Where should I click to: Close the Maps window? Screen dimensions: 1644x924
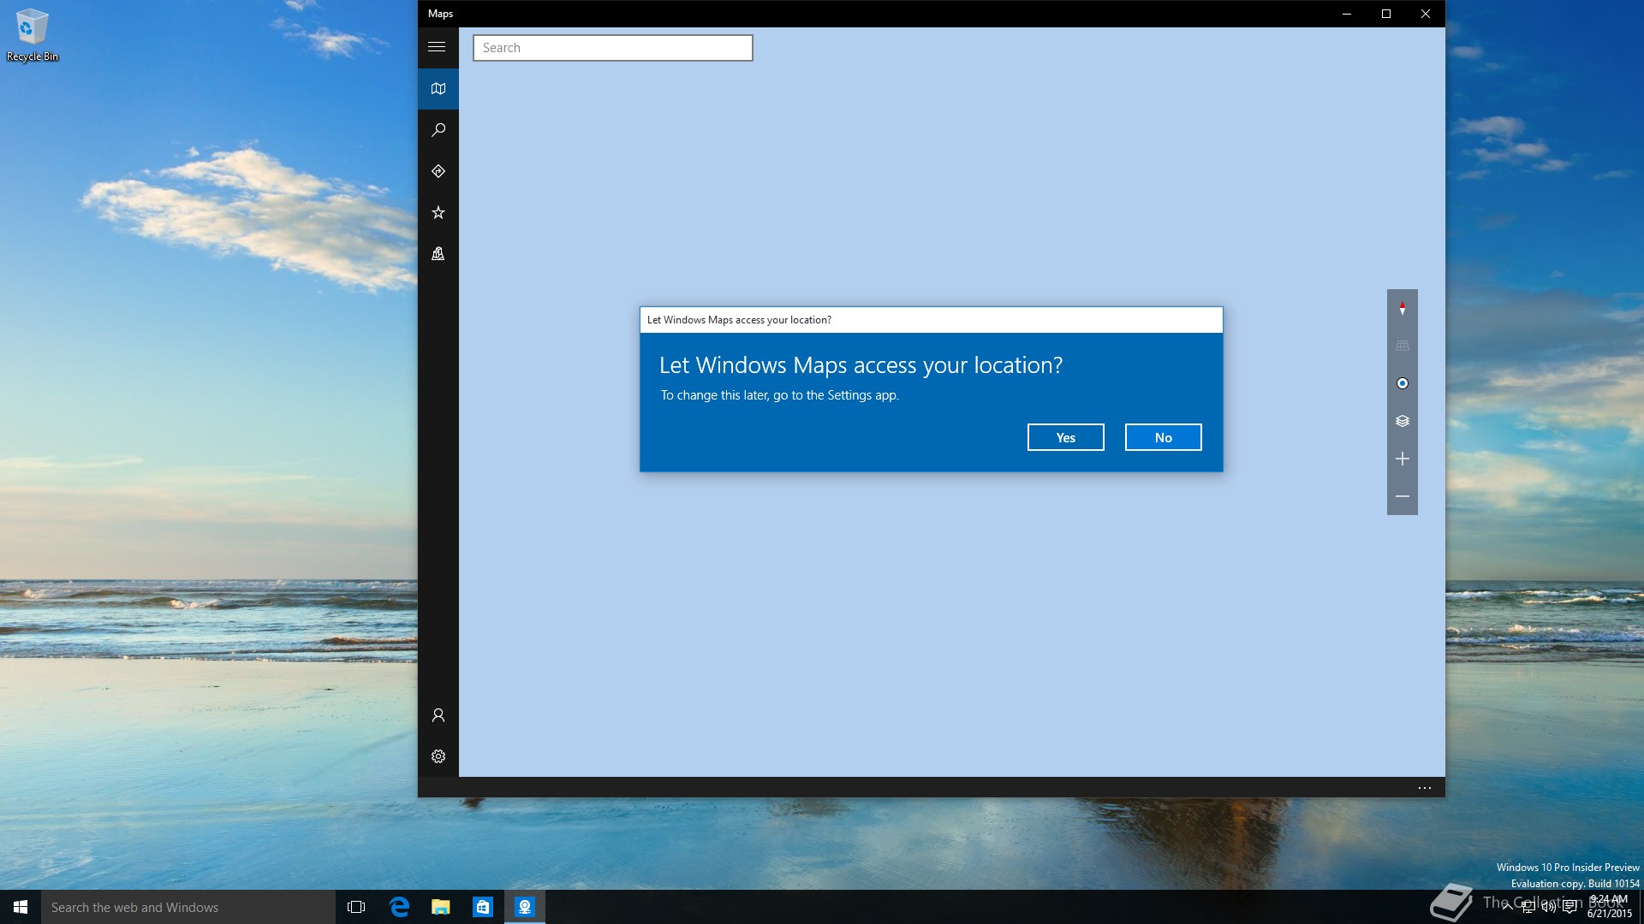coord(1426,14)
